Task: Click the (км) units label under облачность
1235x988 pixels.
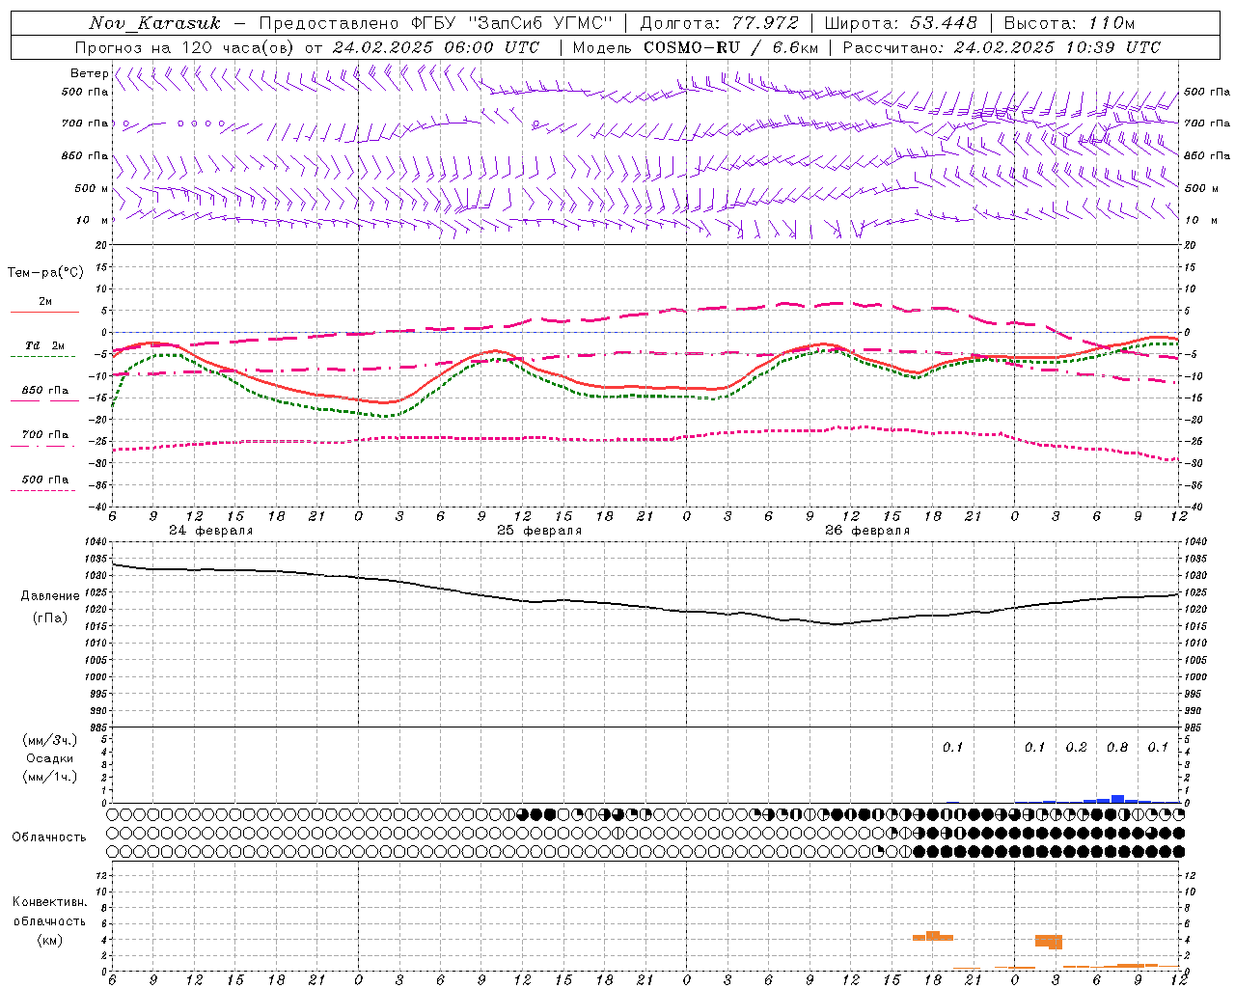Action: click(x=50, y=939)
